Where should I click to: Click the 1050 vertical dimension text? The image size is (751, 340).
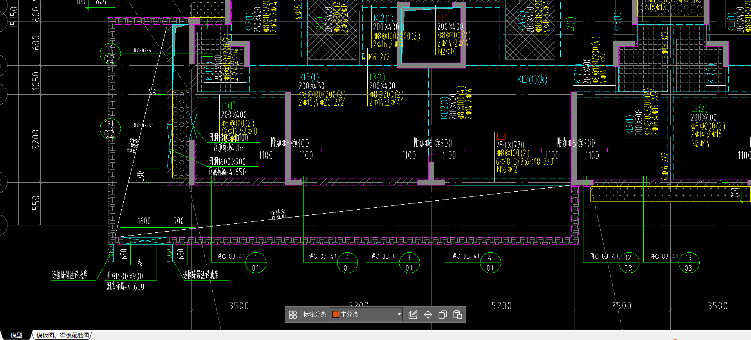(36, 81)
